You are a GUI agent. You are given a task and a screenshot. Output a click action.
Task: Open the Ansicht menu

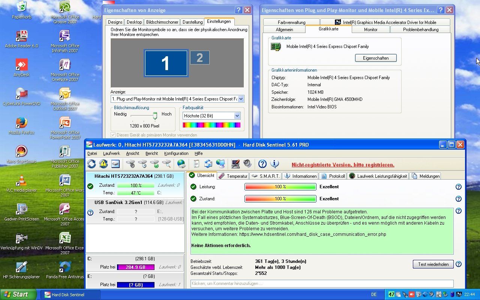pyautogui.click(x=133, y=153)
